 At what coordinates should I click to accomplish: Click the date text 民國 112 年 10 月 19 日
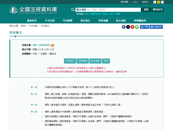coord(43,49)
